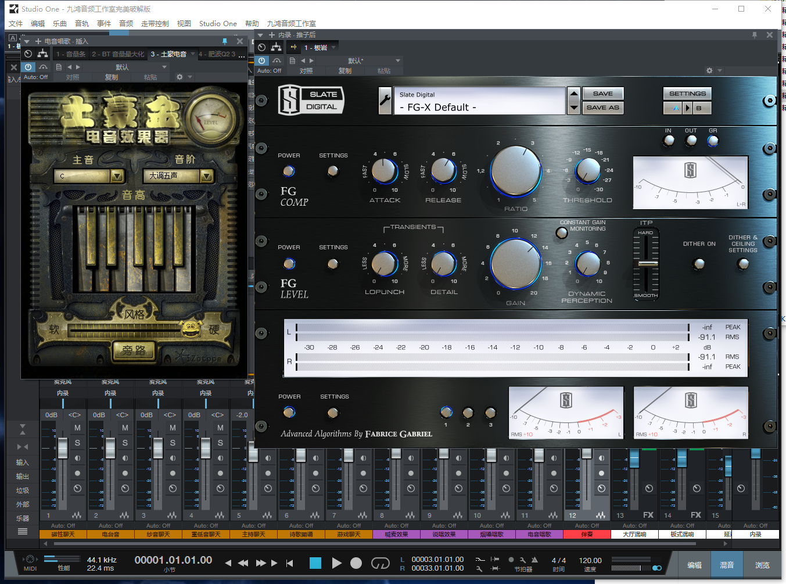Mute mixer channel 1 磁性聊天
The width and height of the screenshot is (786, 584).
tap(77, 428)
